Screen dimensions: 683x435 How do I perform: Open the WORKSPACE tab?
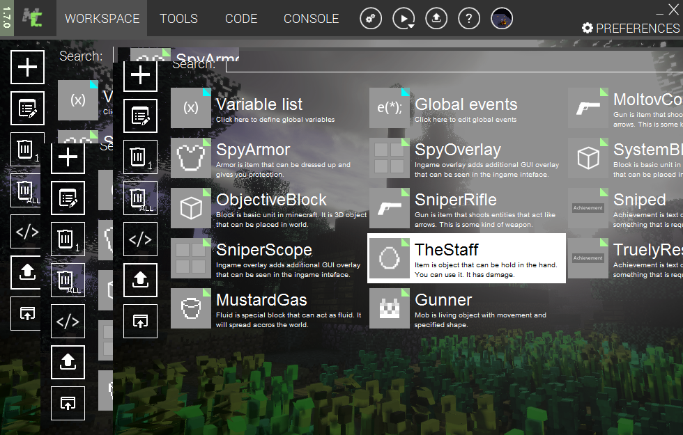pos(102,19)
